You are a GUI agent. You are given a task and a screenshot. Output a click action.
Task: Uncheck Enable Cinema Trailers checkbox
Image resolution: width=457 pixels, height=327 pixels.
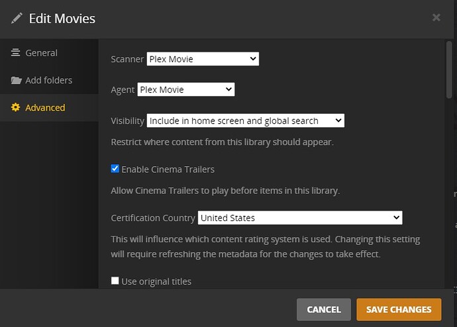coord(115,169)
